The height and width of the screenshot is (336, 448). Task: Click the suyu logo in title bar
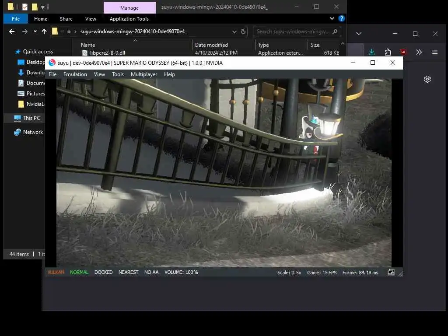52,63
